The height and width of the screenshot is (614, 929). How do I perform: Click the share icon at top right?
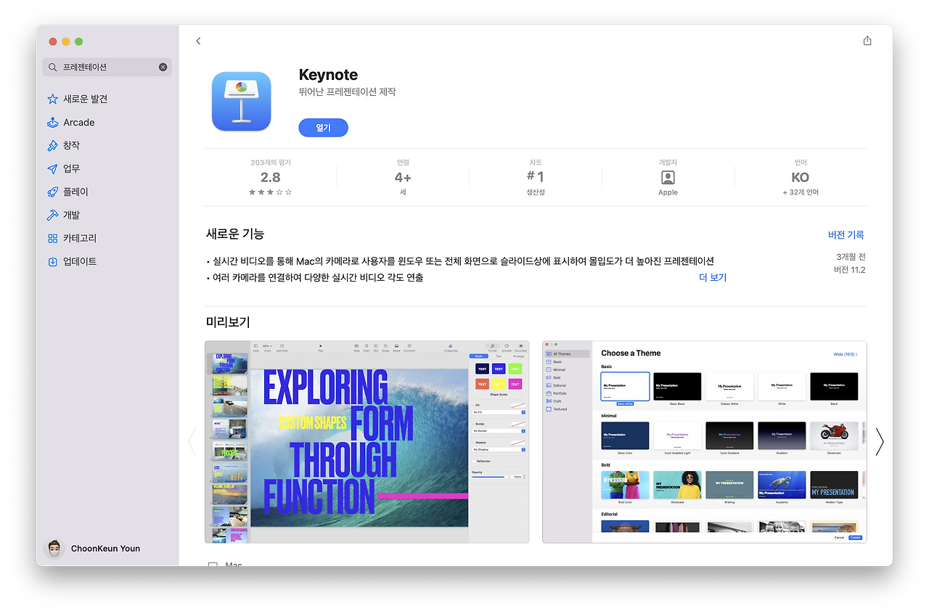point(867,41)
